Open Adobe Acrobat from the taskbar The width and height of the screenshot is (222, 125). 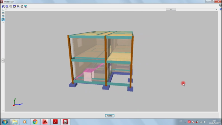pyautogui.click(x=55, y=122)
